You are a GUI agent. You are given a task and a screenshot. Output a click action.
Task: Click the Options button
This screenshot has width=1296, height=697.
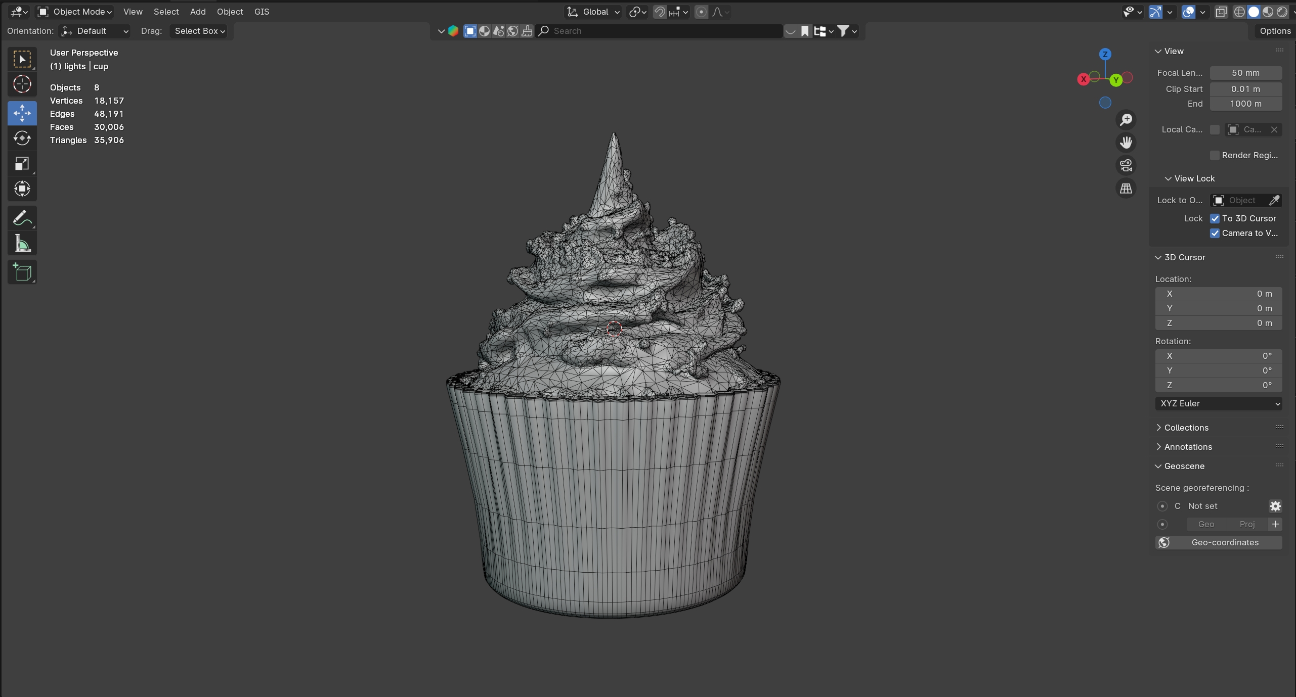[x=1275, y=31]
